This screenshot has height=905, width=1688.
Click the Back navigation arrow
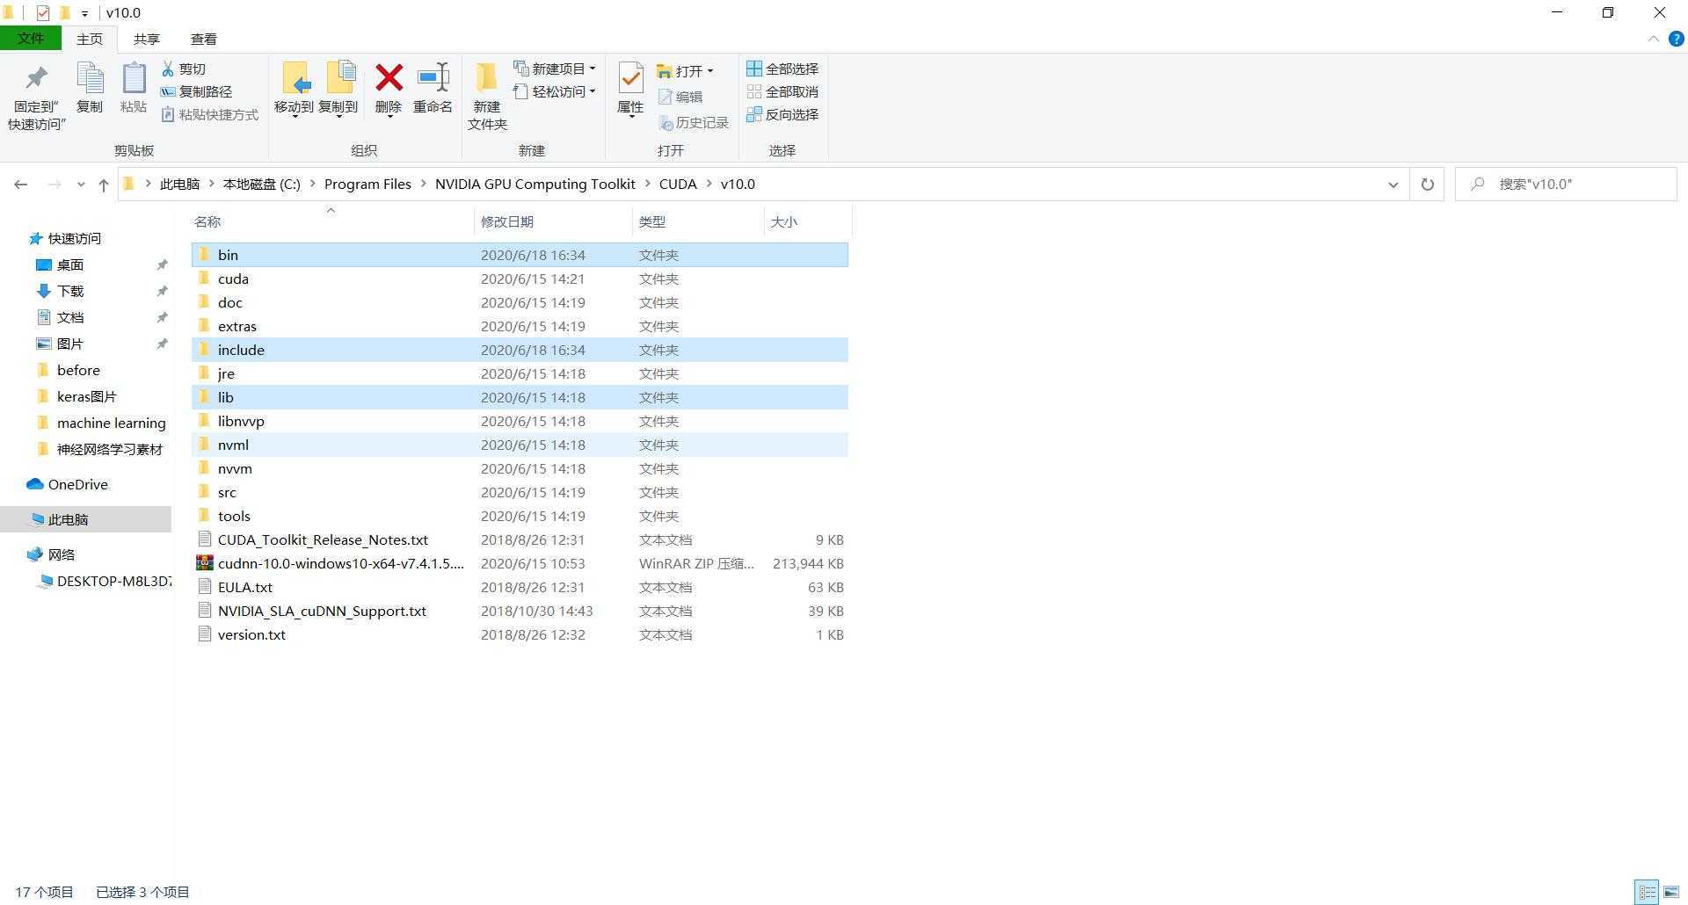click(x=21, y=185)
